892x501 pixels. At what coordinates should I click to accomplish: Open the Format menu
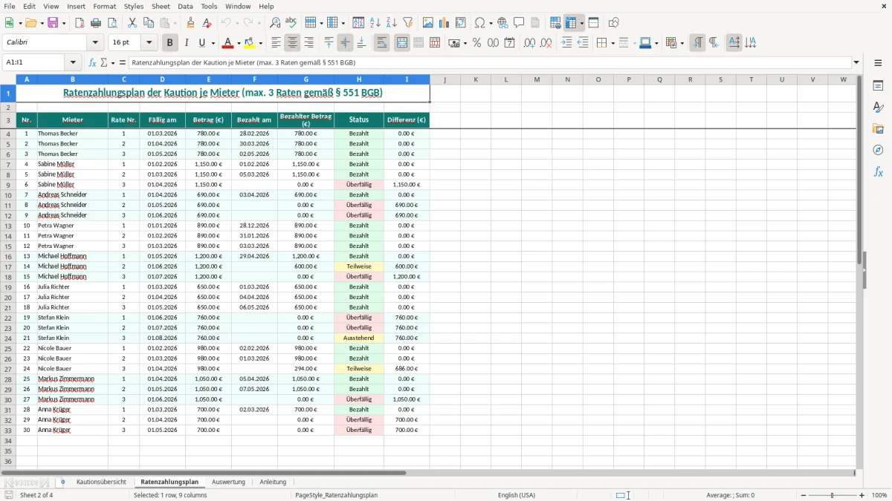click(105, 6)
